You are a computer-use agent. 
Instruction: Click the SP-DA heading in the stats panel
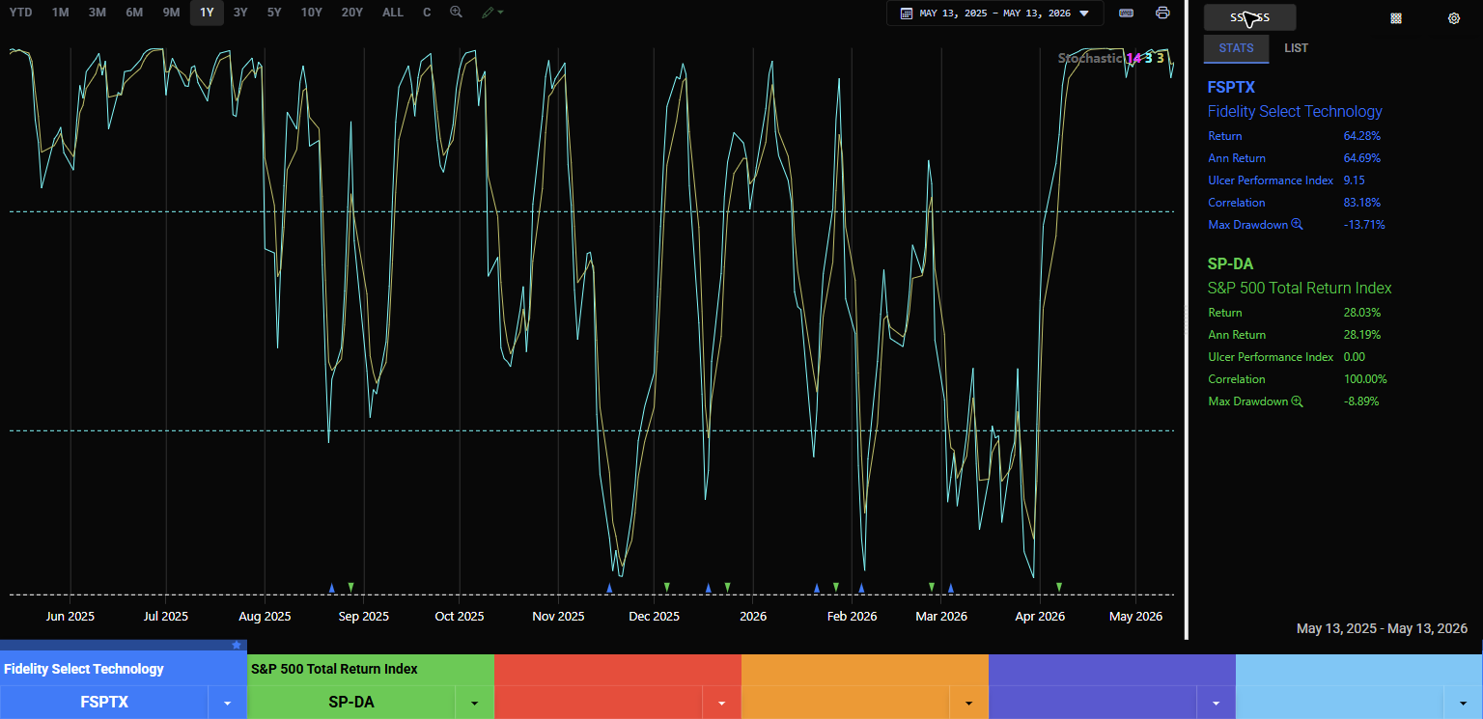point(1231,263)
